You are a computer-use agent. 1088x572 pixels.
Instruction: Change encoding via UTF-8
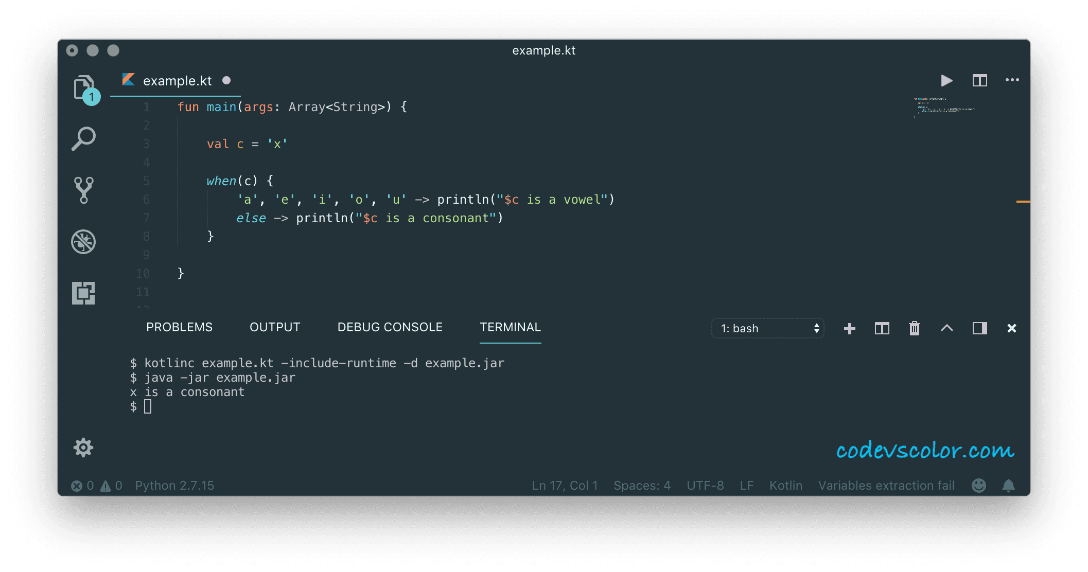click(x=705, y=486)
